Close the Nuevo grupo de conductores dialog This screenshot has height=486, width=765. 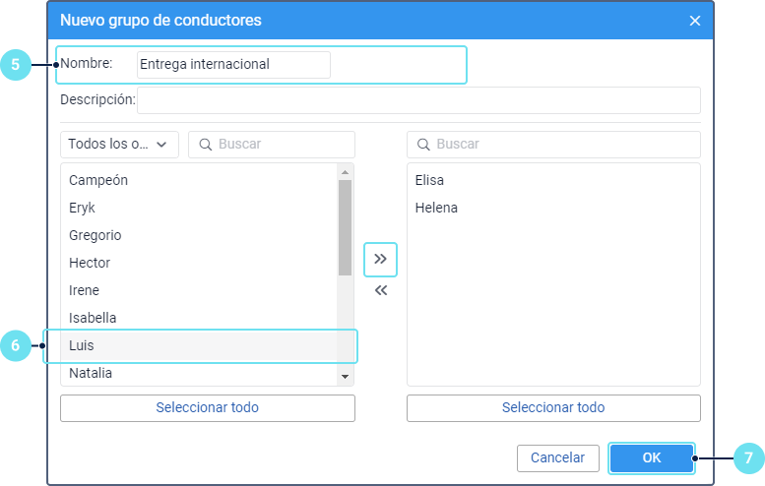point(695,21)
